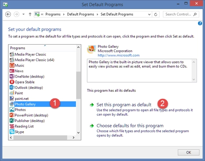Open the Help question mark icon

[x=200, y=23]
